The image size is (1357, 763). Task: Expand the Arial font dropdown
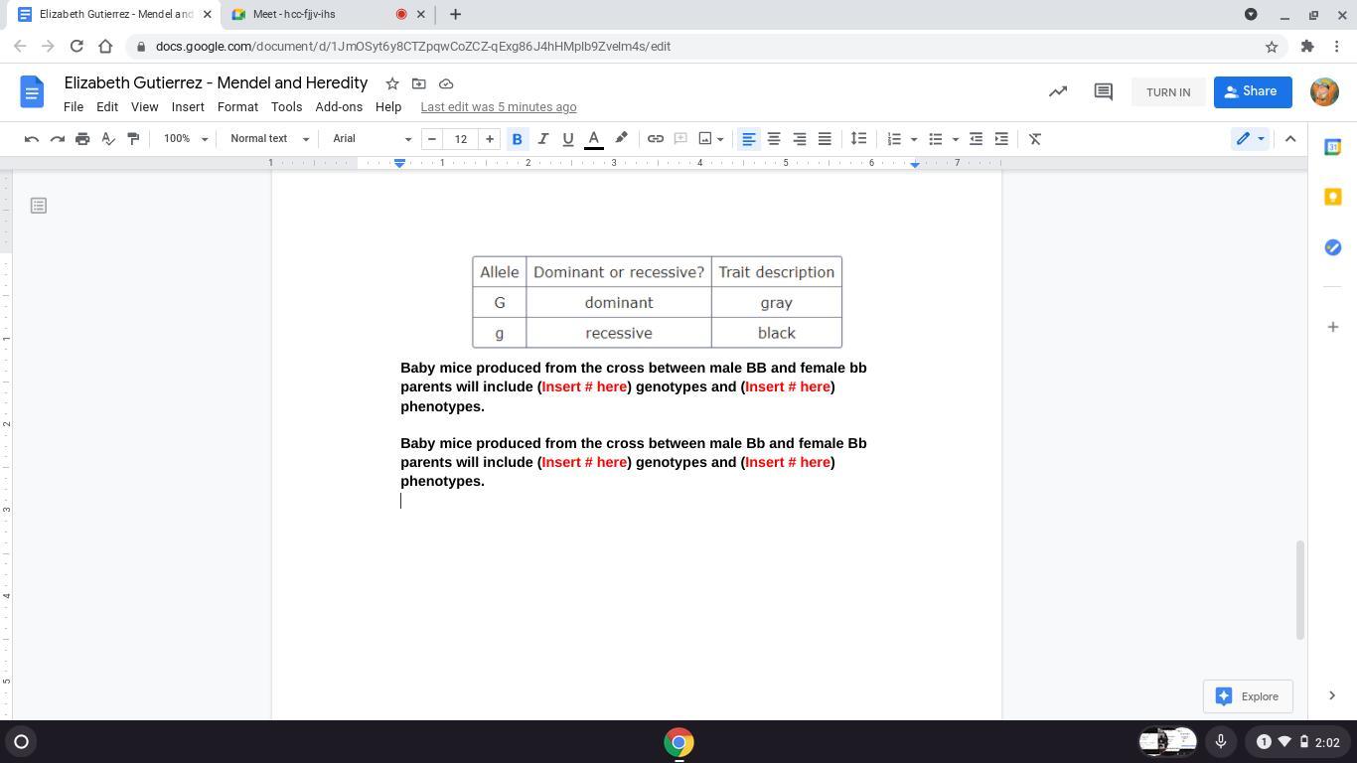click(x=372, y=139)
